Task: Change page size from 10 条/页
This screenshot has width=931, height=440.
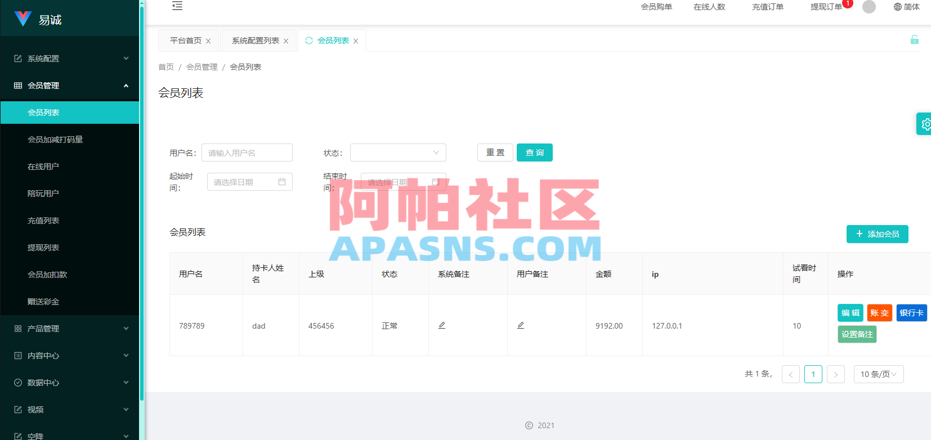Action: 879,374
